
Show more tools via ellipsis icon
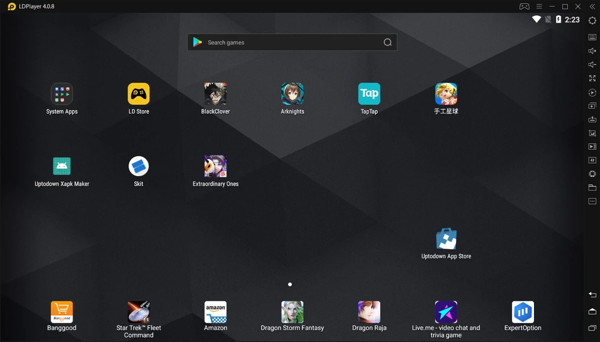click(593, 201)
